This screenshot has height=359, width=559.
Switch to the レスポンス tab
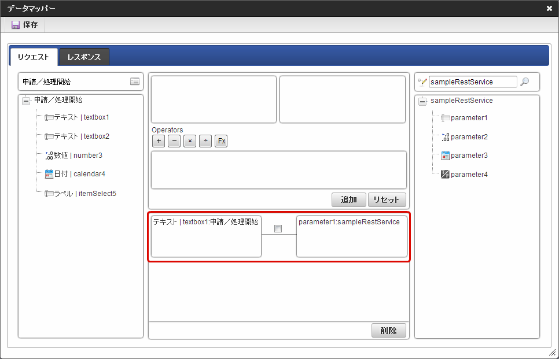tap(84, 57)
